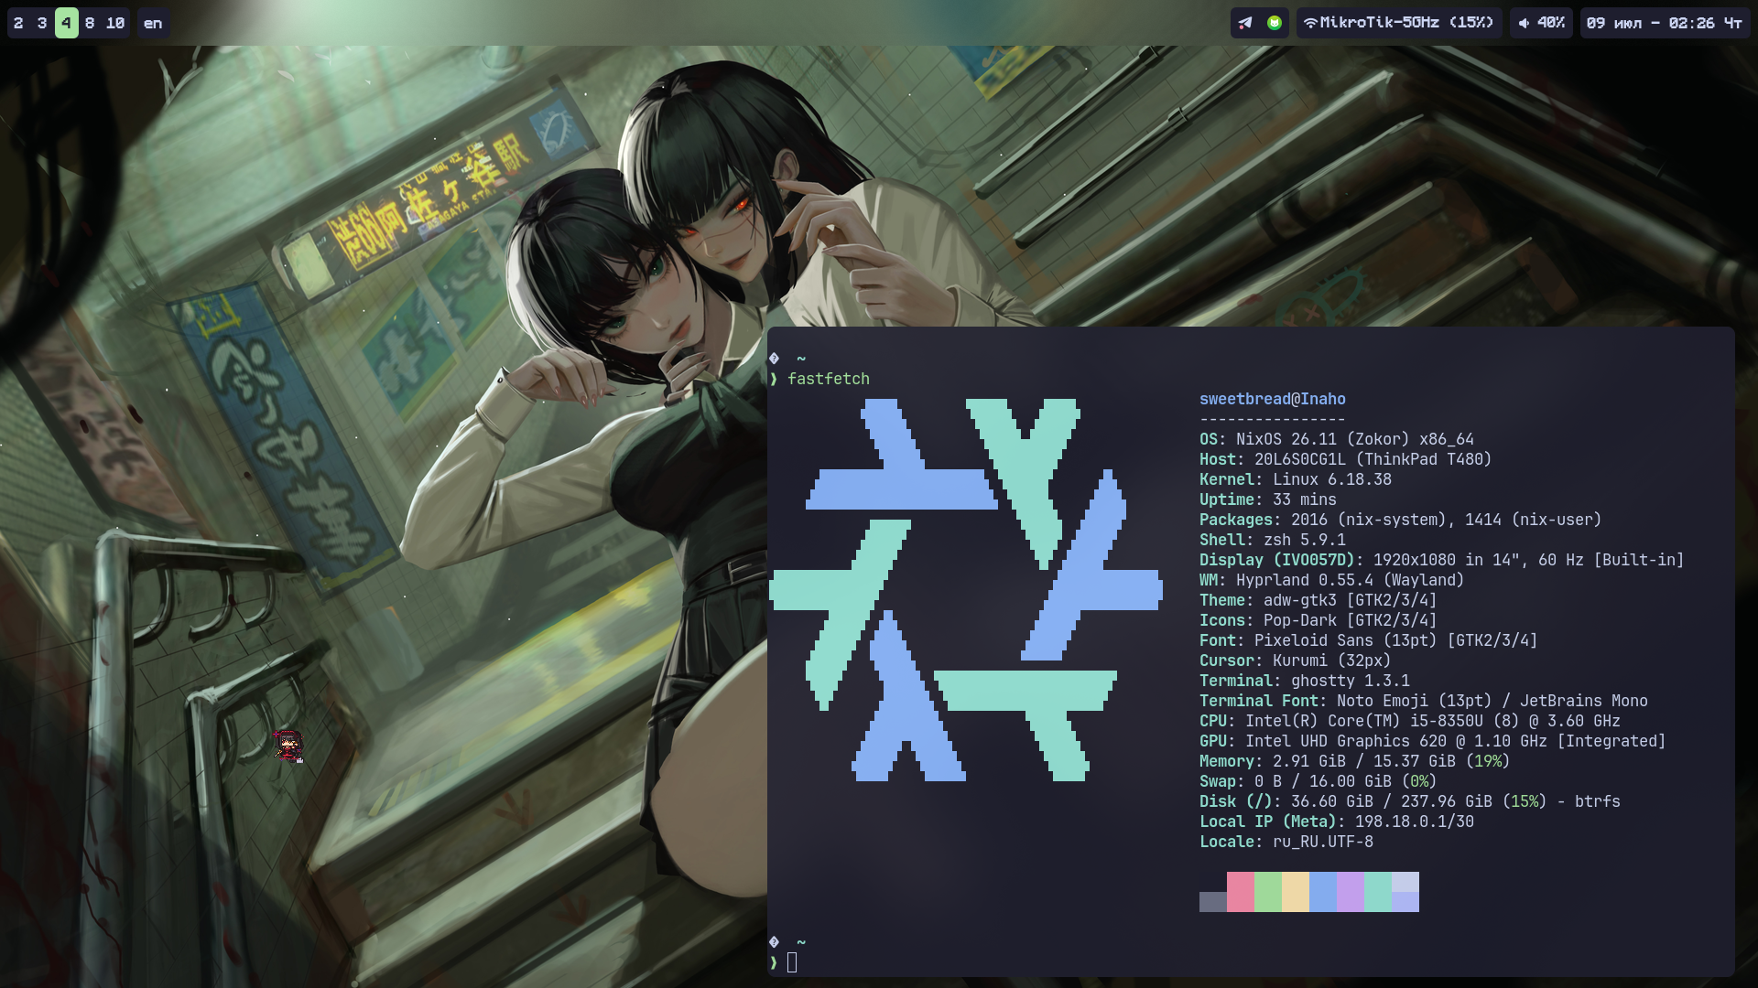
Task: Click the Wi-Fi signal icon in the bar
Action: (1310, 23)
